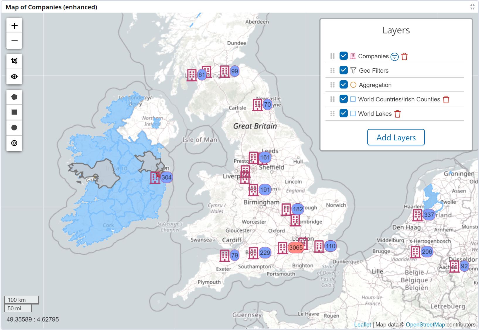Zoom in on the map
The image size is (479, 330).
point(14,26)
